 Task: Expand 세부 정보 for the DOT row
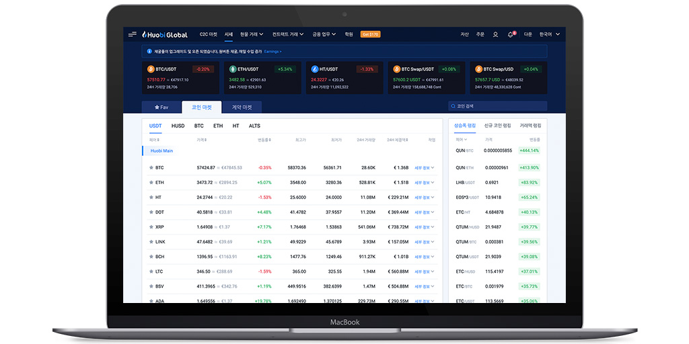pos(425,212)
